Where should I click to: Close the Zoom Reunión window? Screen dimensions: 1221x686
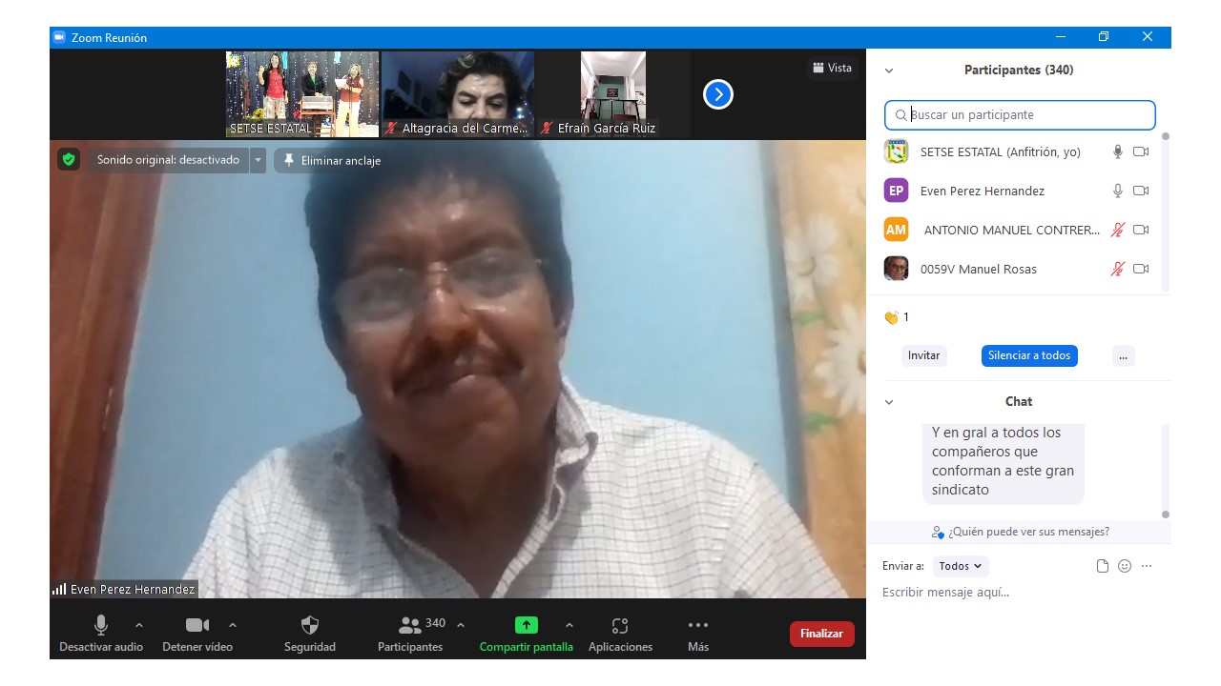pyautogui.click(x=1148, y=37)
